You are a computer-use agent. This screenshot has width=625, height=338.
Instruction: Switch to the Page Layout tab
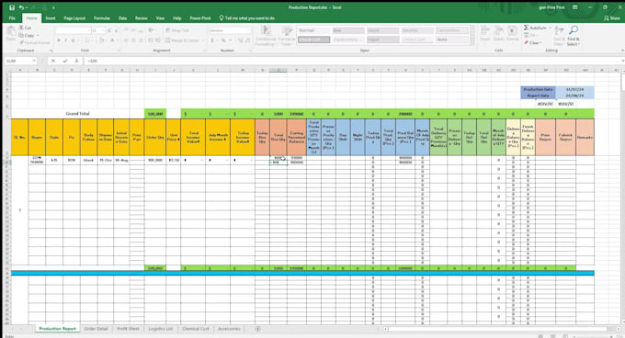pyautogui.click(x=74, y=18)
